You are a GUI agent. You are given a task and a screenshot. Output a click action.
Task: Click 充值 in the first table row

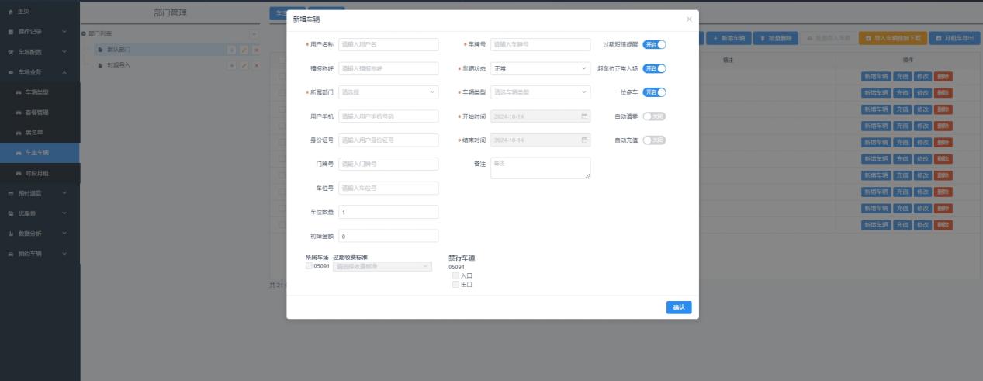pyautogui.click(x=903, y=76)
